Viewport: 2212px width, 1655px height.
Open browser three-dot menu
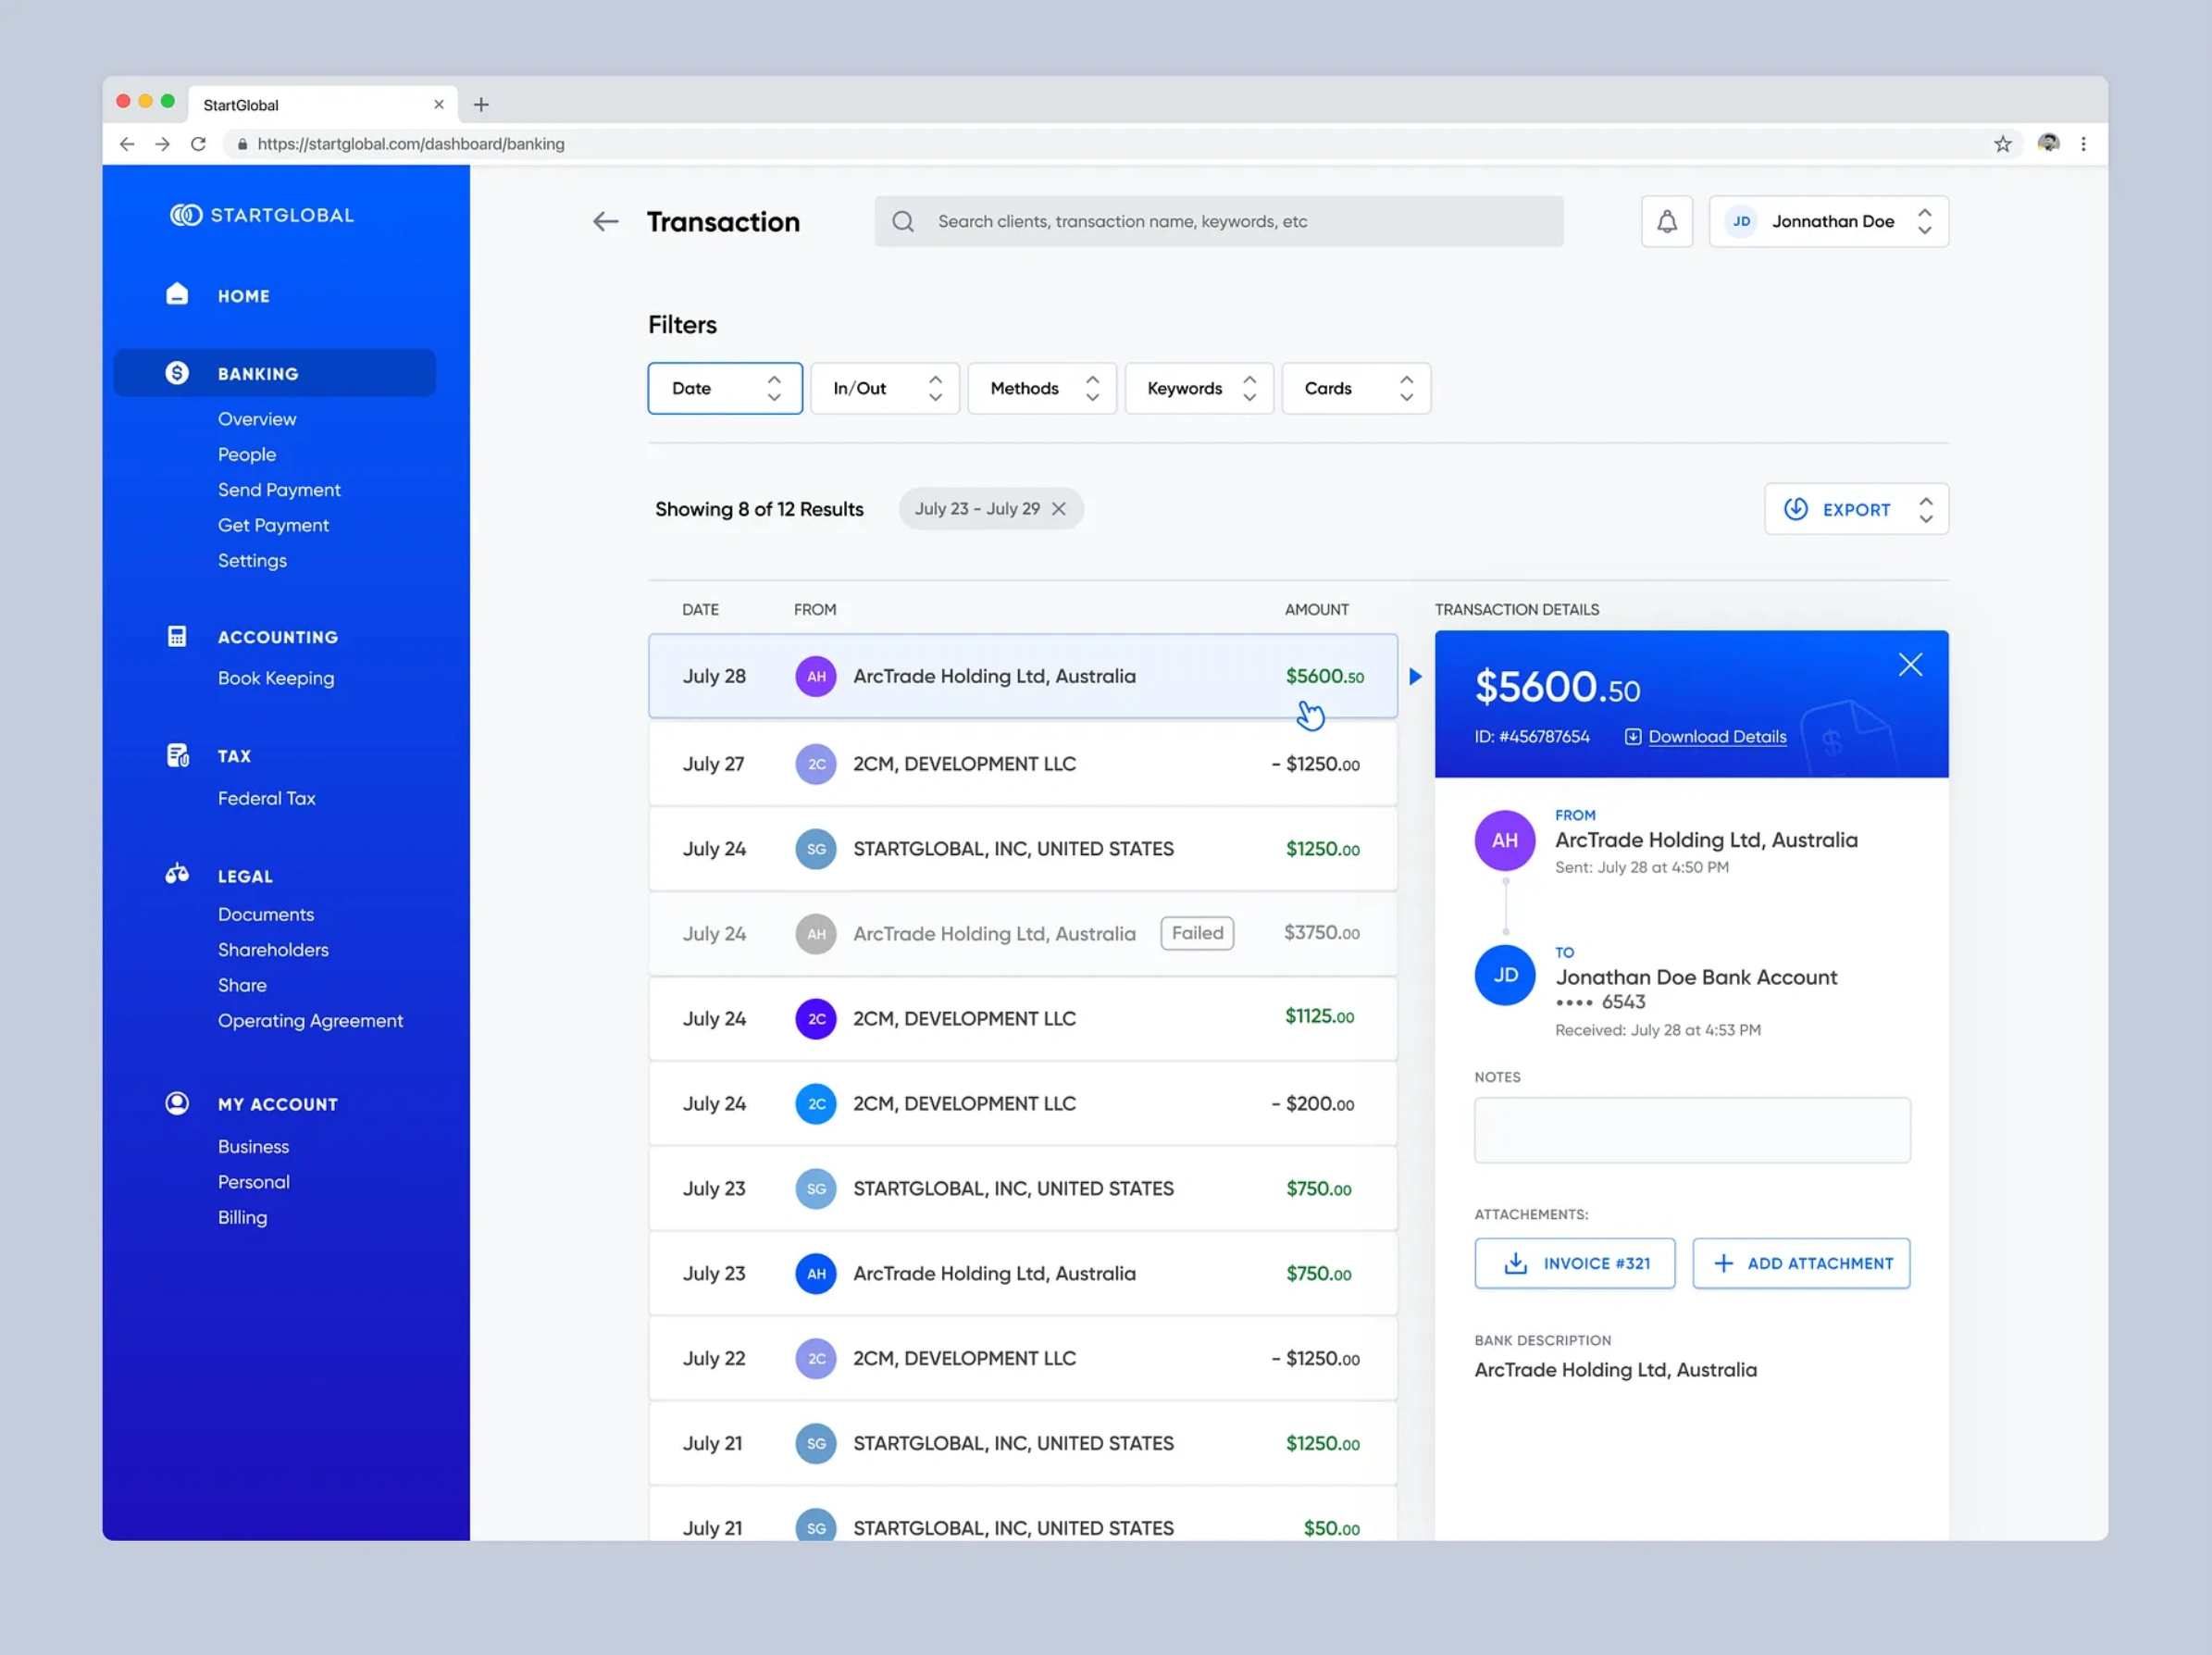coord(2084,144)
